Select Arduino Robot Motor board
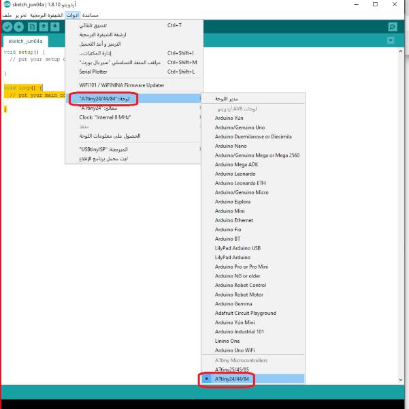The image size is (409, 409). [x=253, y=294]
